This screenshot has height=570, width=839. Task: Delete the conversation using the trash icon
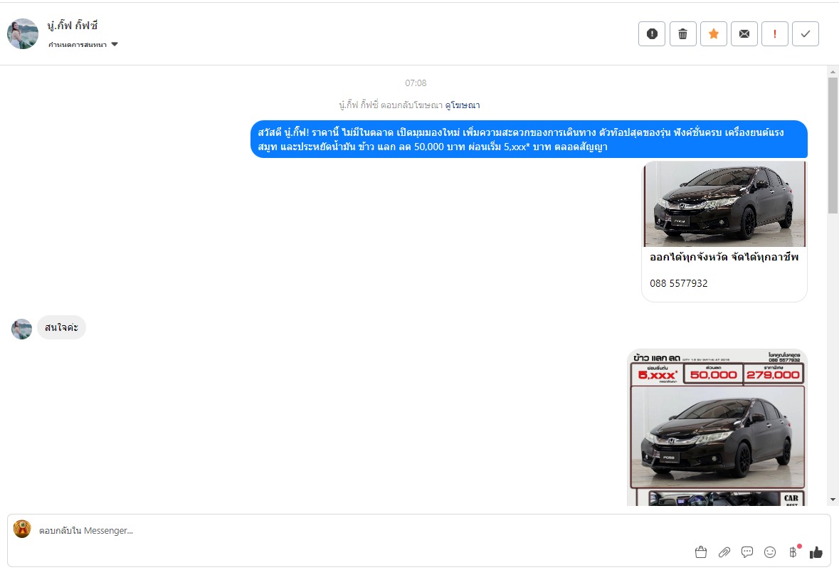click(x=682, y=34)
